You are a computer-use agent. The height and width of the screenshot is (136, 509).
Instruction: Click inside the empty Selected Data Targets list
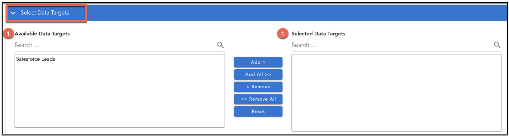pos(397,93)
